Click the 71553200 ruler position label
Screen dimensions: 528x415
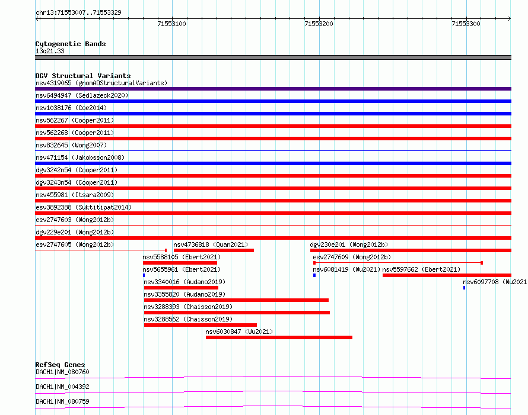click(319, 24)
